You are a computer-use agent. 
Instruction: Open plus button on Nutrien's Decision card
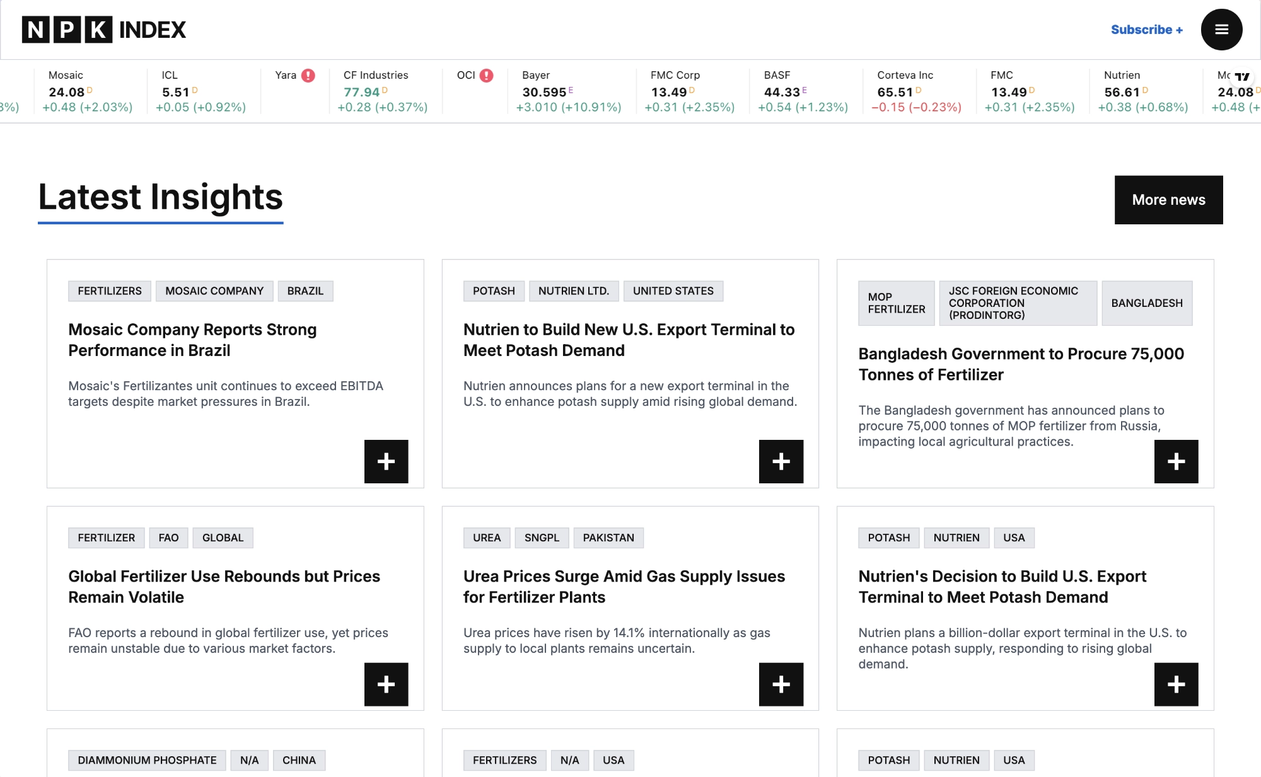[1175, 684]
